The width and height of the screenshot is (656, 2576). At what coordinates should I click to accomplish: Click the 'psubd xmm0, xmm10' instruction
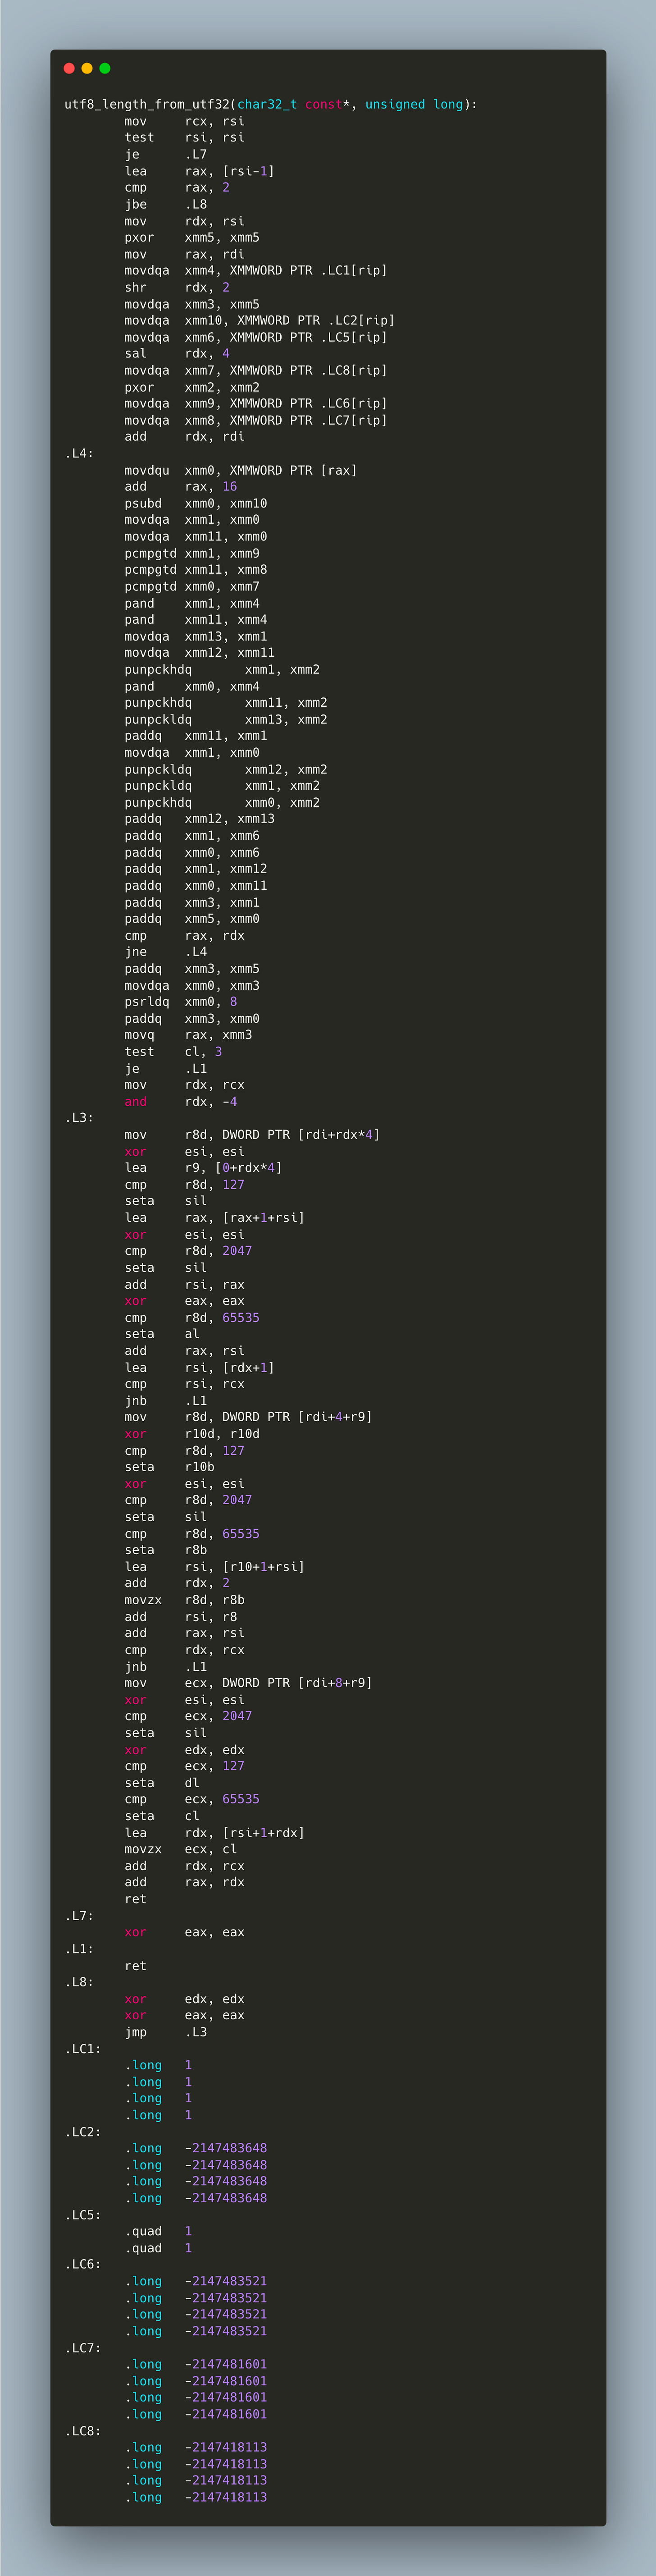pos(196,503)
